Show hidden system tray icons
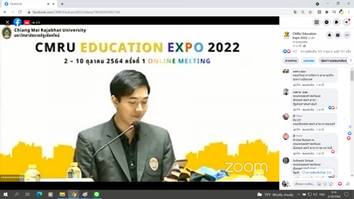 (298, 194)
